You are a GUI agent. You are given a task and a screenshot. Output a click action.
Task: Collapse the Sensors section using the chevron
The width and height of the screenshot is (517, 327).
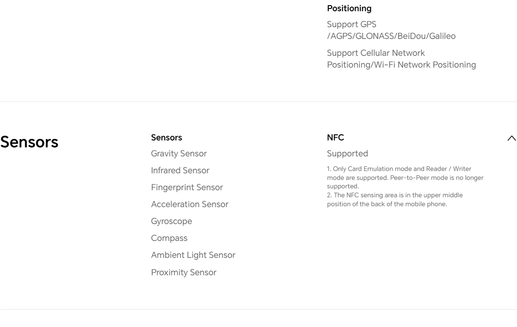point(511,138)
